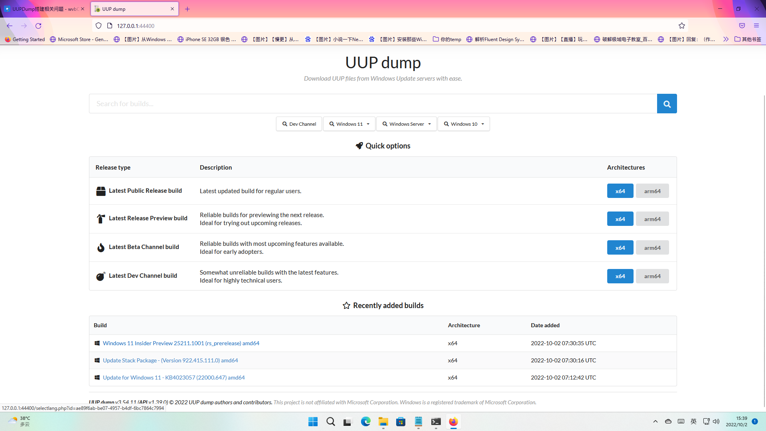Show hidden tray icons chevron
766x431 pixels.
pyautogui.click(x=655, y=421)
